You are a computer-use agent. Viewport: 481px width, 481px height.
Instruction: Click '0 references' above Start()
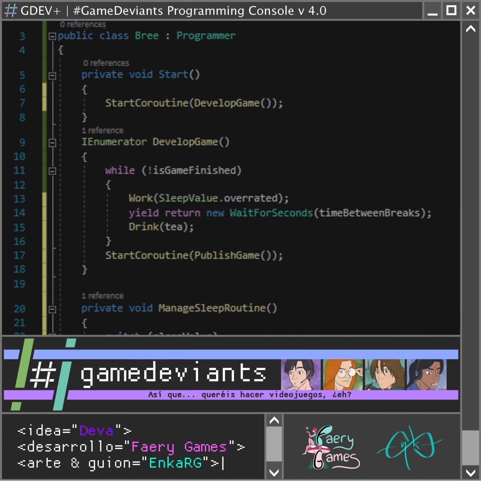click(106, 63)
